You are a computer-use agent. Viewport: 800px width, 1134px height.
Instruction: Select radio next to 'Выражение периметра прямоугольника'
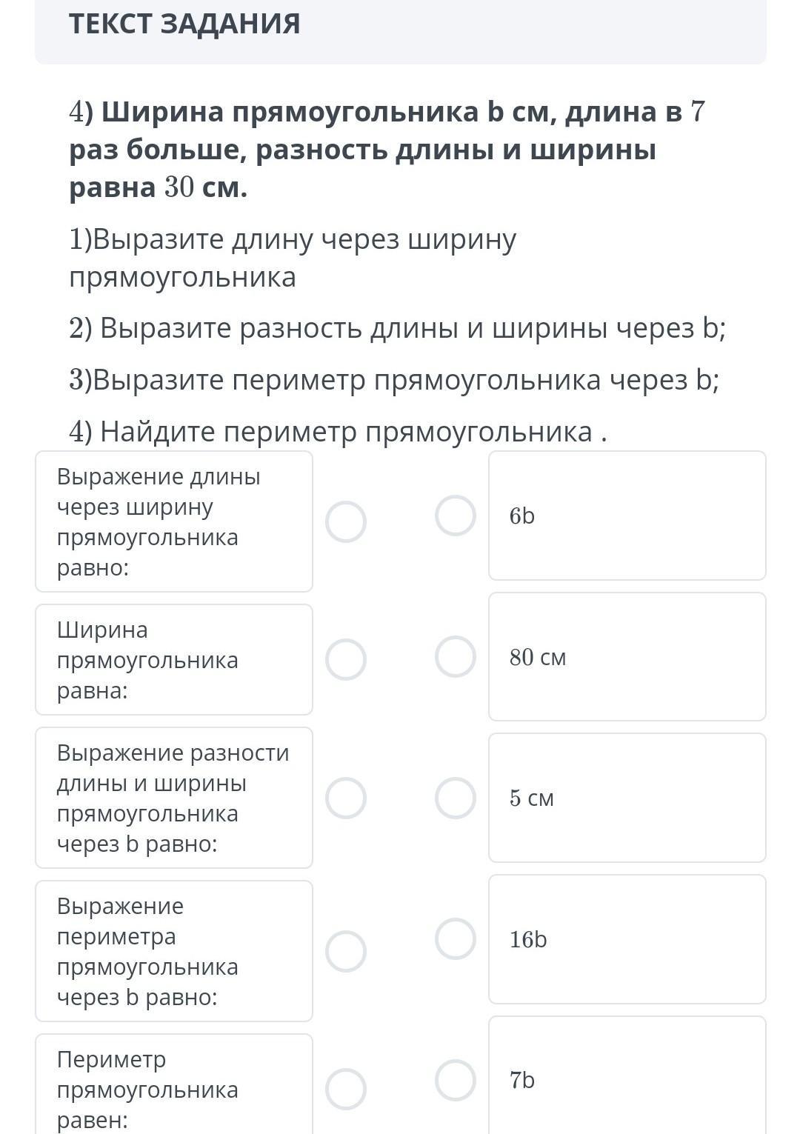tap(346, 951)
